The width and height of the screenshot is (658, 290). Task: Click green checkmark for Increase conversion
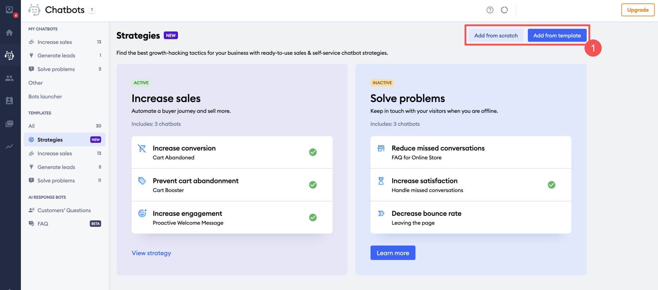[313, 152]
